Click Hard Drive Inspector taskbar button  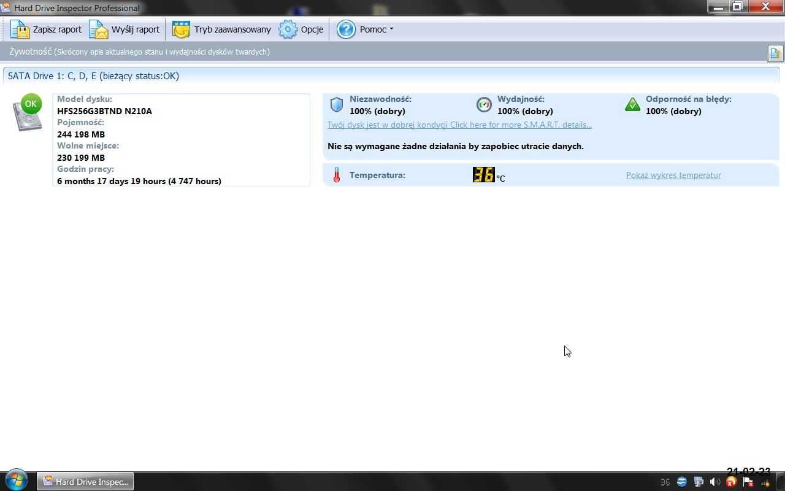[x=85, y=482]
